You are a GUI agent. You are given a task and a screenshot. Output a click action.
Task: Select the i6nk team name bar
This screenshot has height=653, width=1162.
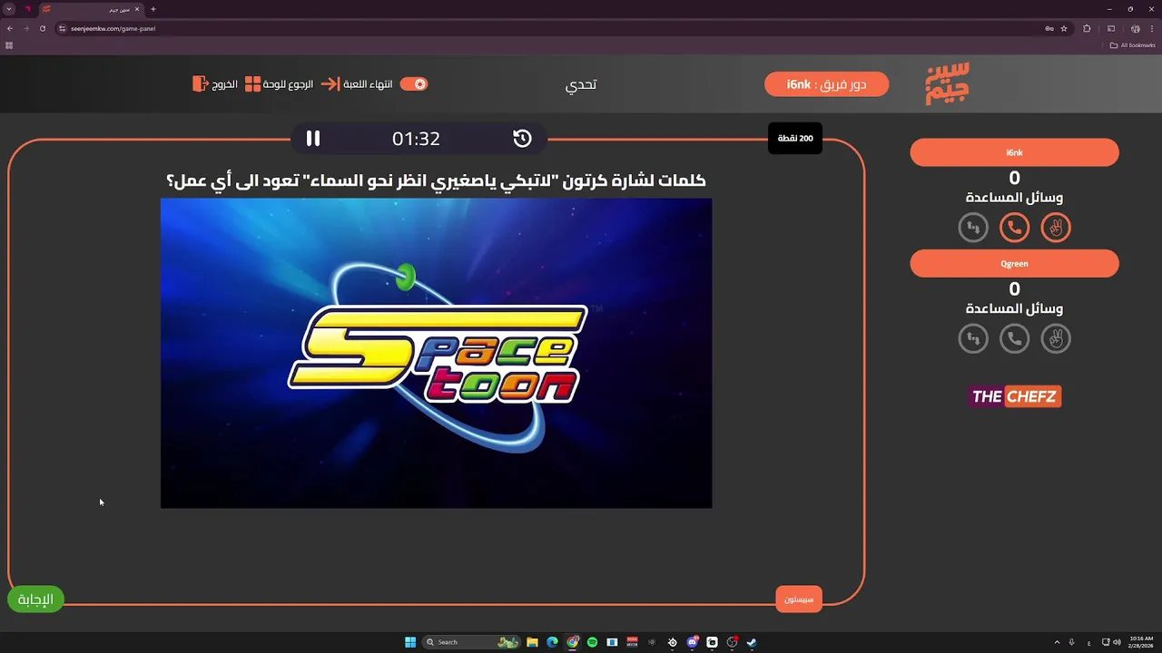point(1014,152)
